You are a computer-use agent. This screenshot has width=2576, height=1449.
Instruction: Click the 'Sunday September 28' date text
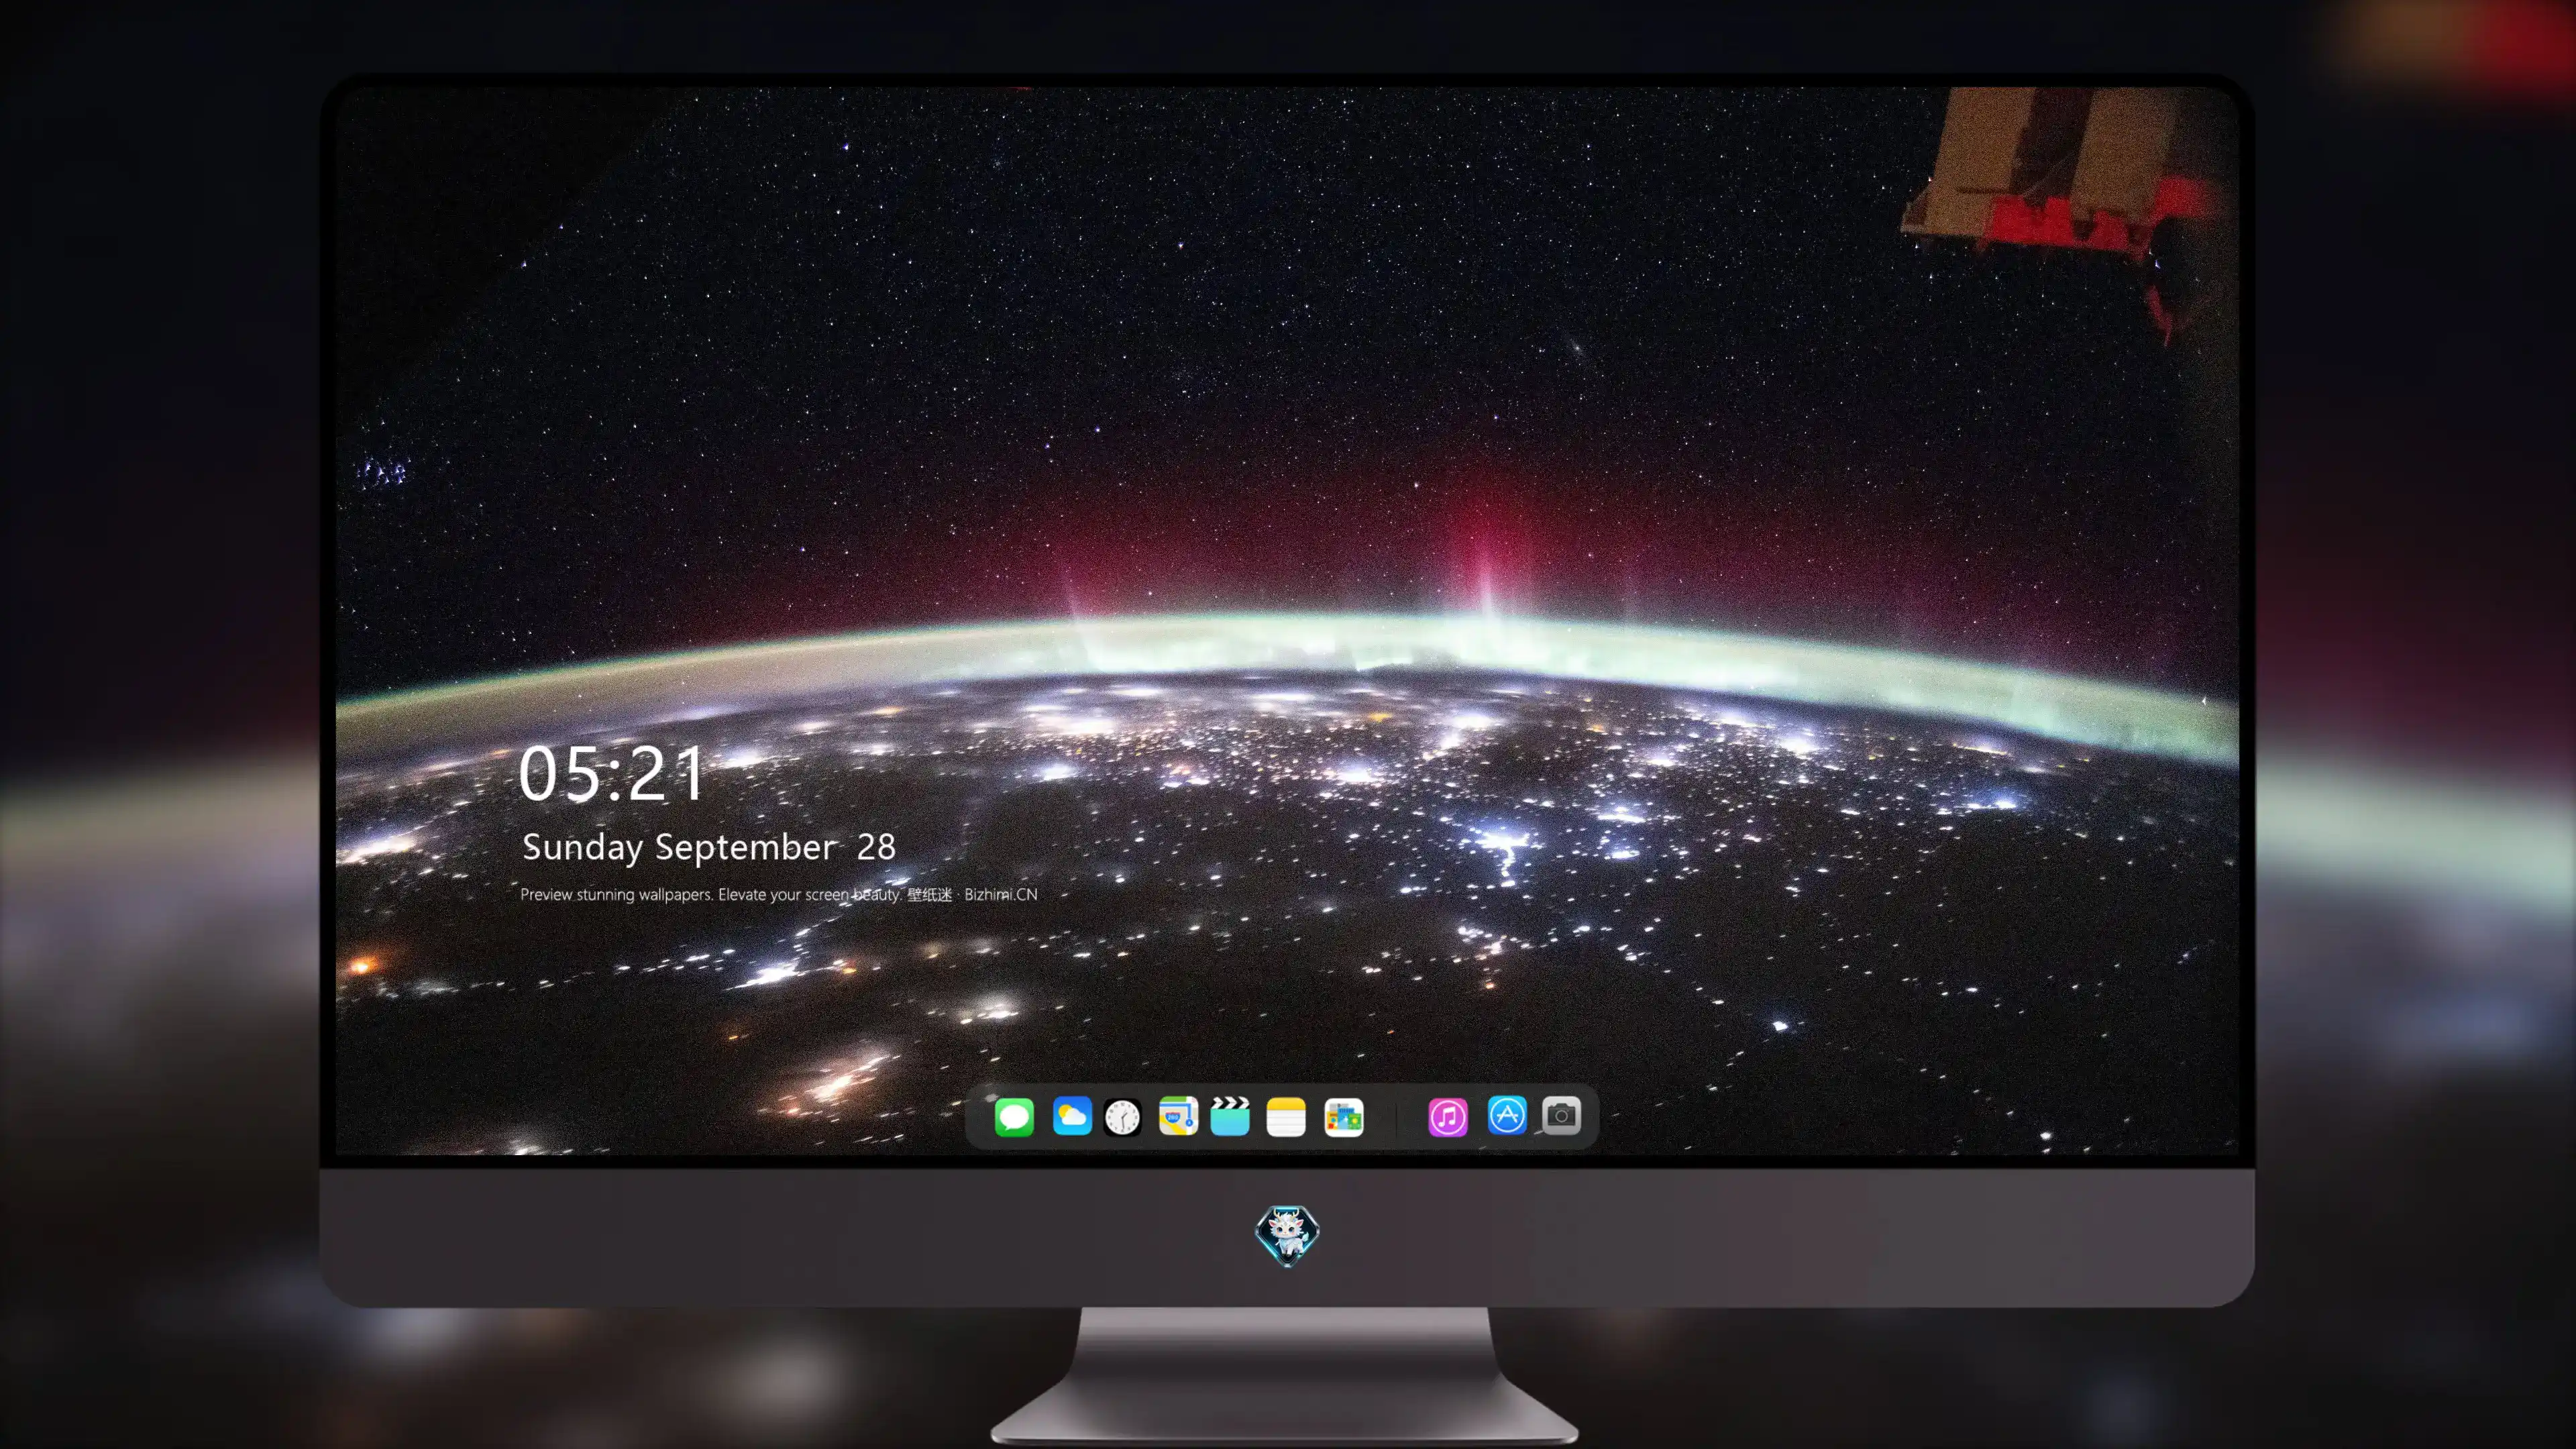709,848
